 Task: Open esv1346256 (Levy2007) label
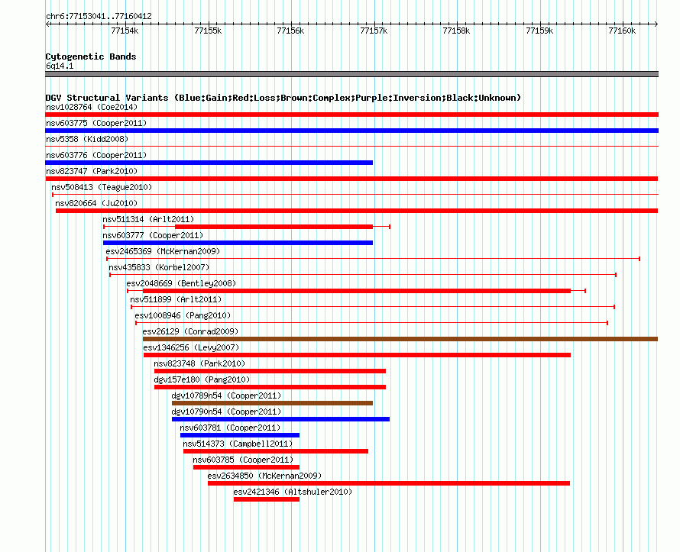[191, 347]
